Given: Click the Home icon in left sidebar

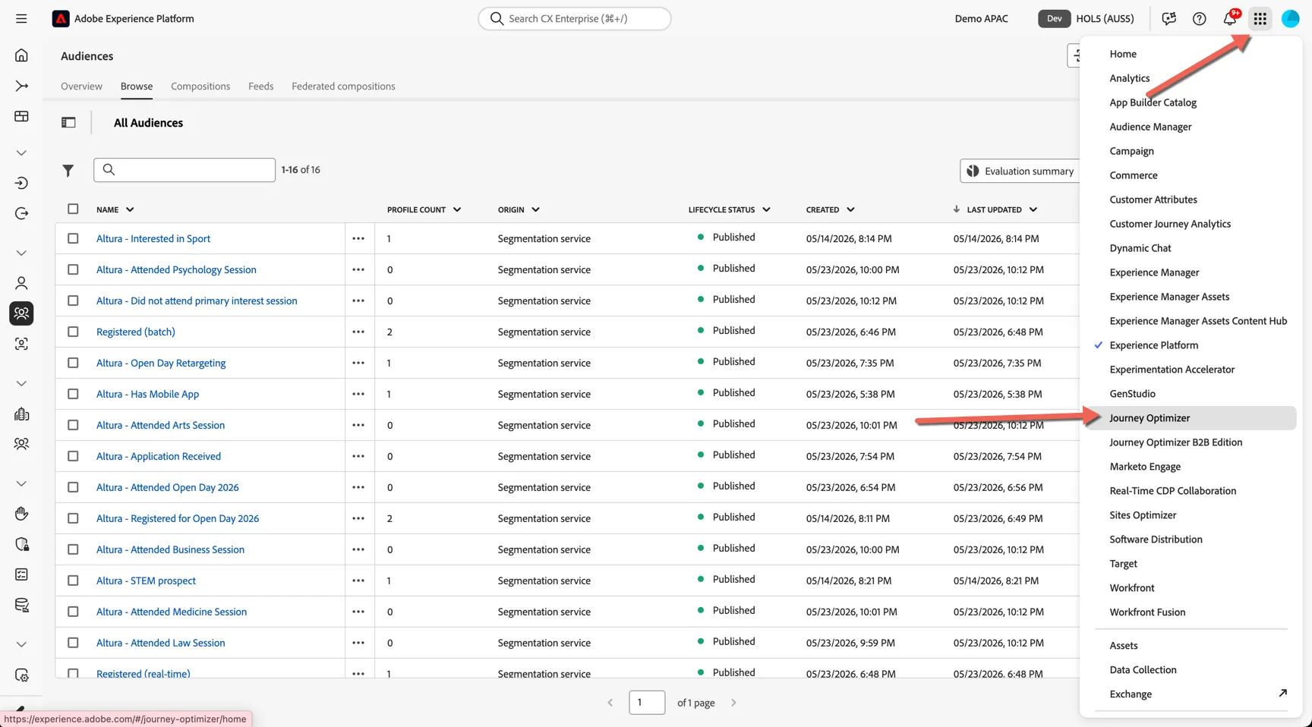Looking at the screenshot, I should [21, 55].
